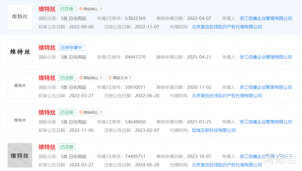Screen dimensions: 302x171
Task: Select registration number 74409751
Action: click(x=135, y=156)
